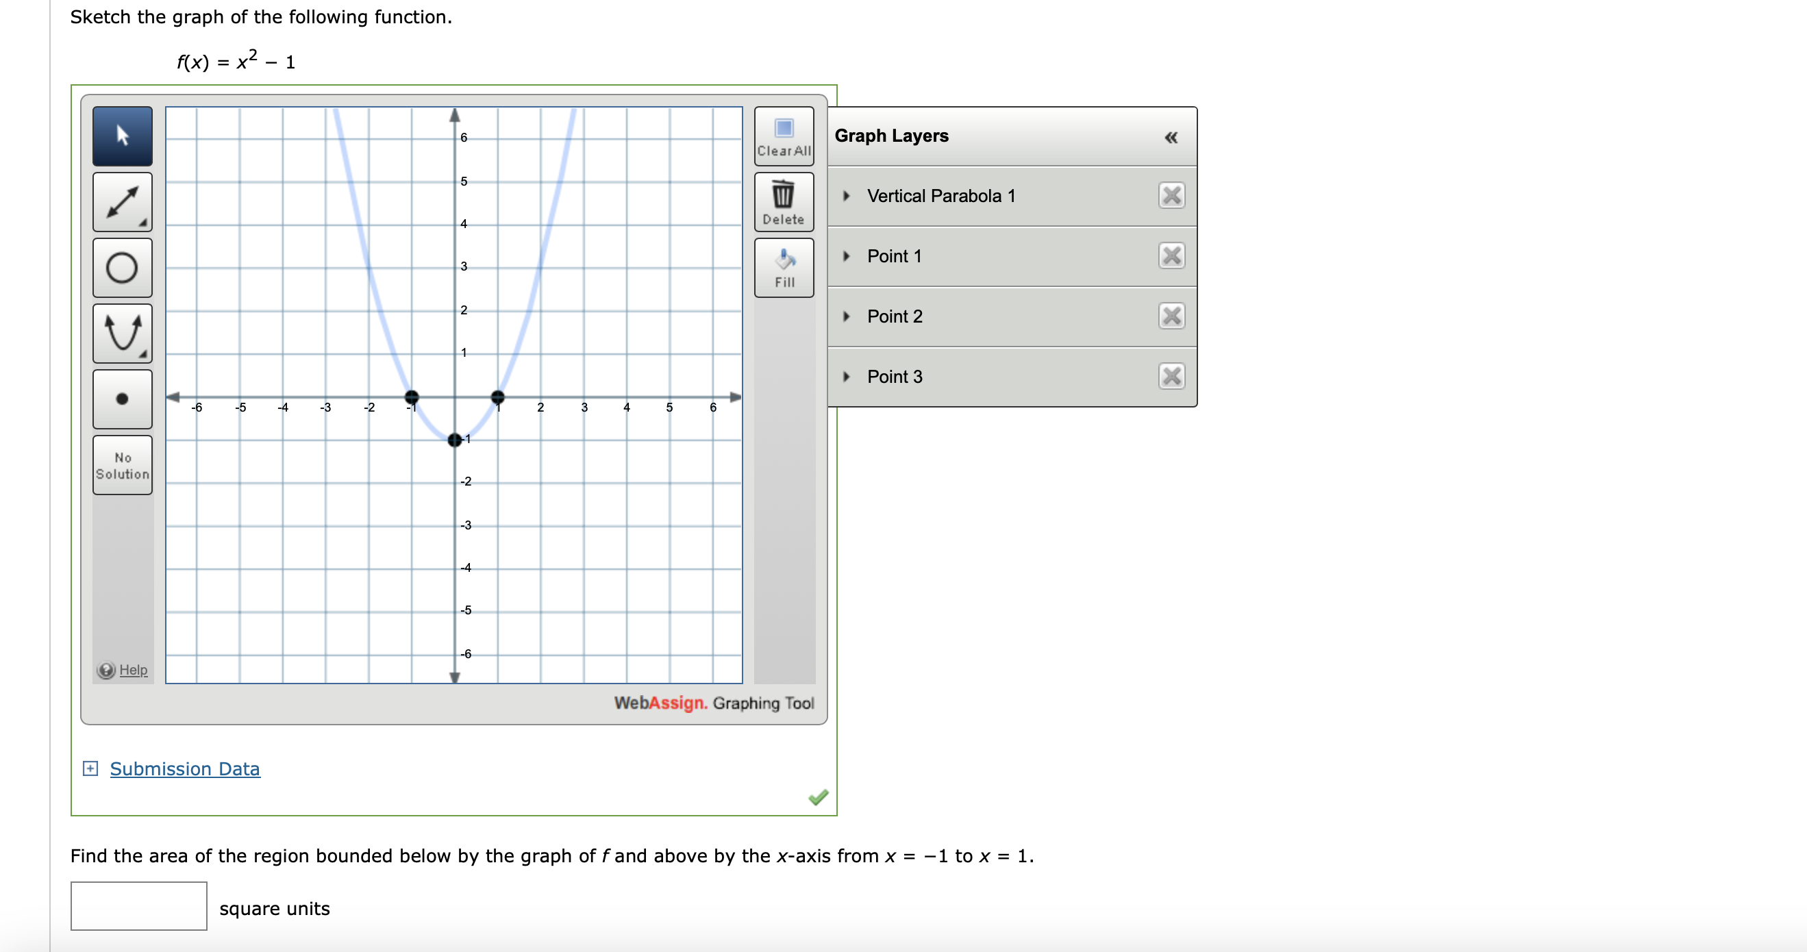Click the Clear All icon
1807x952 pixels.
[784, 135]
